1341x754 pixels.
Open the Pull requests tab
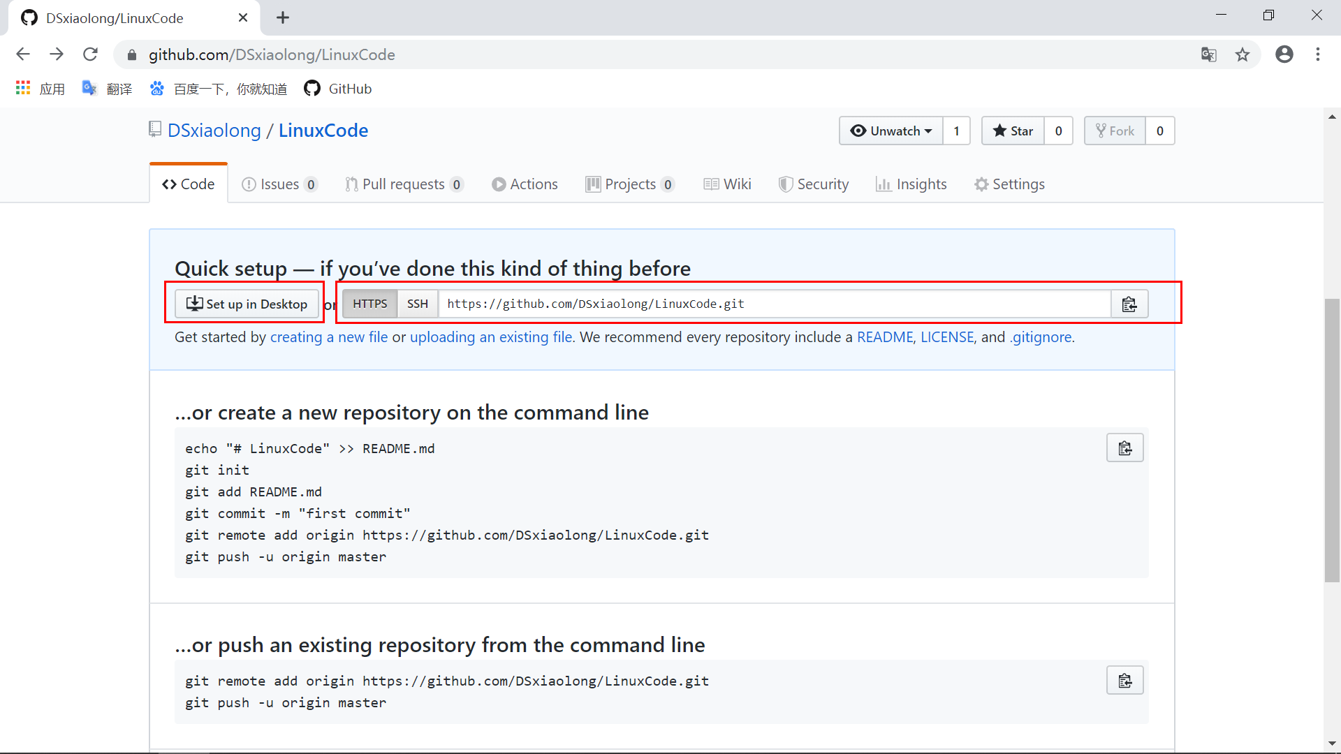click(x=403, y=184)
